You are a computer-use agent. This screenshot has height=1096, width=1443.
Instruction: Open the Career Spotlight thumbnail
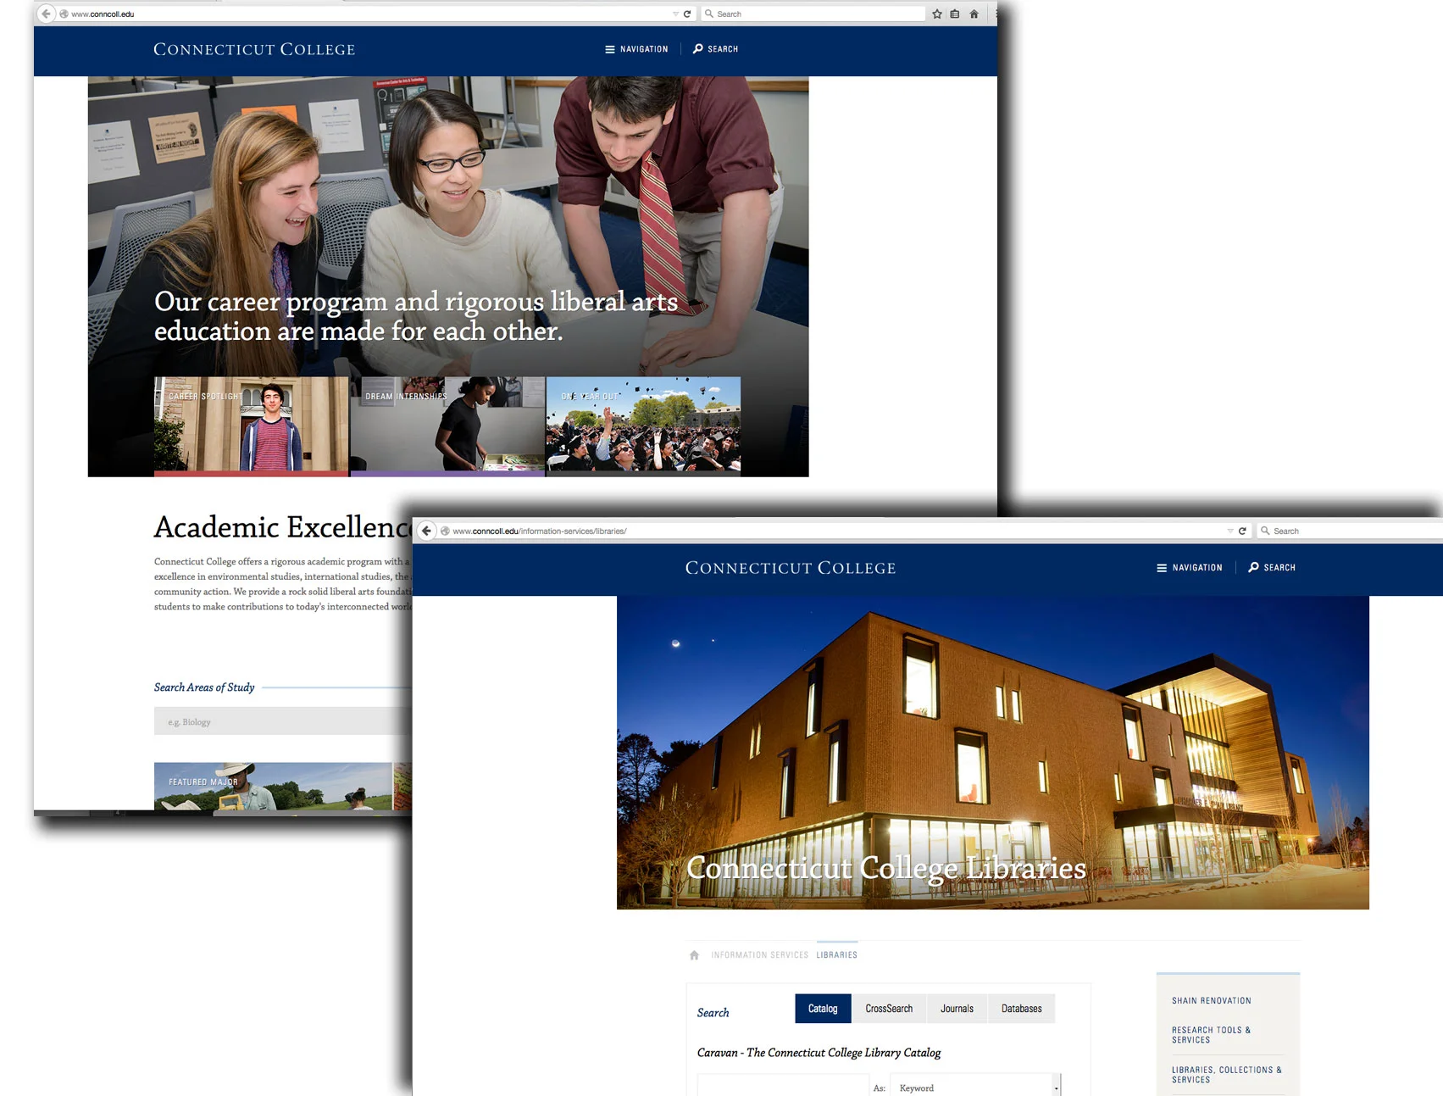point(252,426)
